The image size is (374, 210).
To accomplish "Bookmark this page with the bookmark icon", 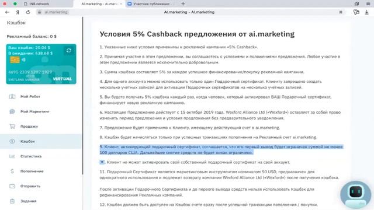I will point(341,12).
